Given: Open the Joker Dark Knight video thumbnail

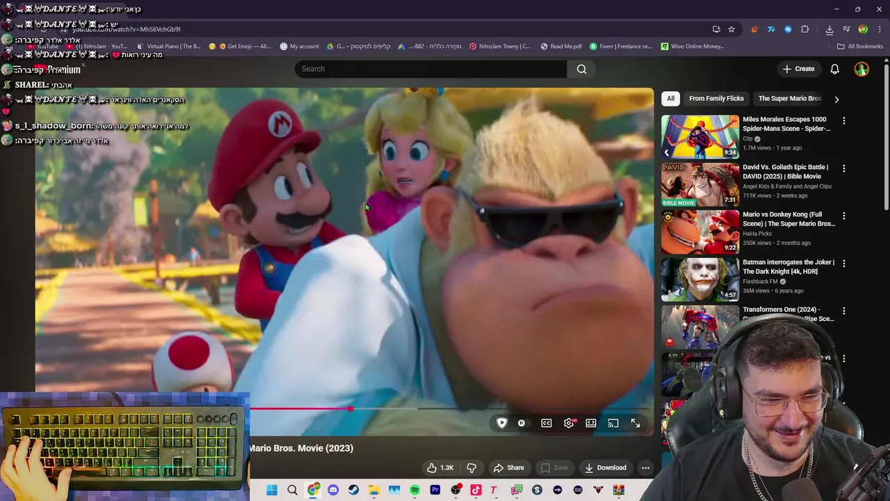Looking at the screenshot, I should 699,280.
